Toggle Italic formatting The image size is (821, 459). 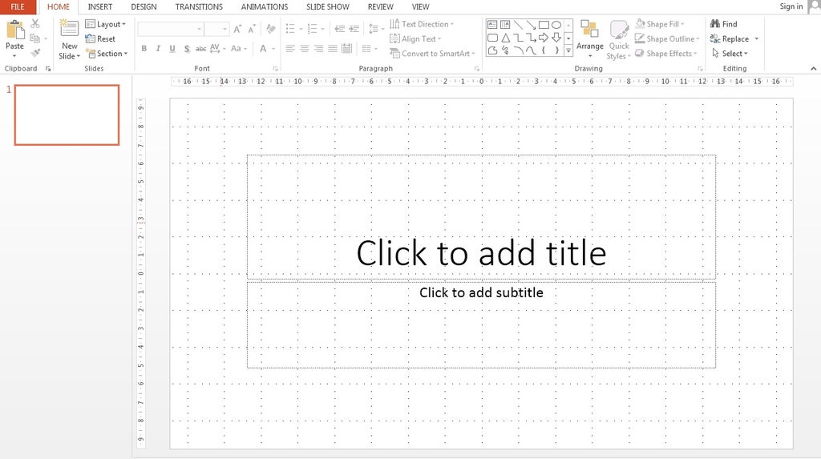tap(158, 49)
